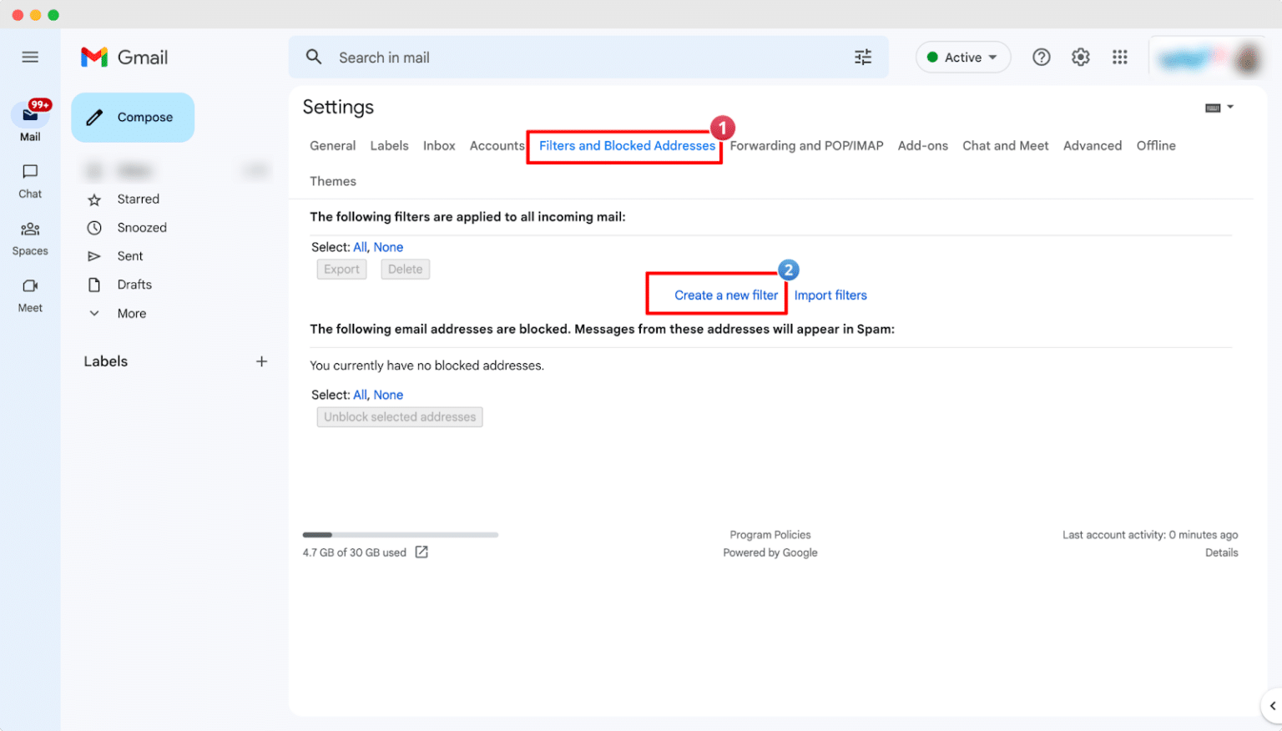Click the storage usage progress bar
1282x731 pixels.
[400, 535]
